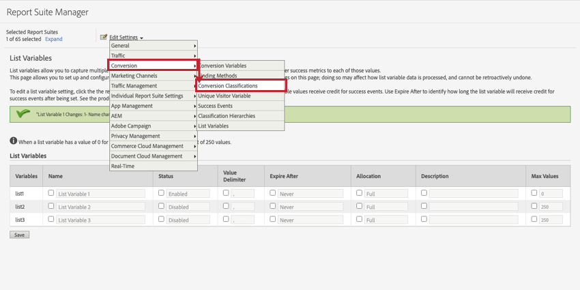The height and width of the screenshot is (290, 580).
Task: Tick Value Delimiter checkbox for list1
Action: point(226,192)
